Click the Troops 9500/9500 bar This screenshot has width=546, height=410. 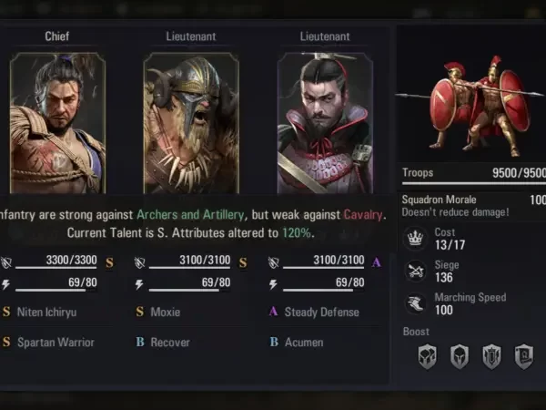[474, 176]
